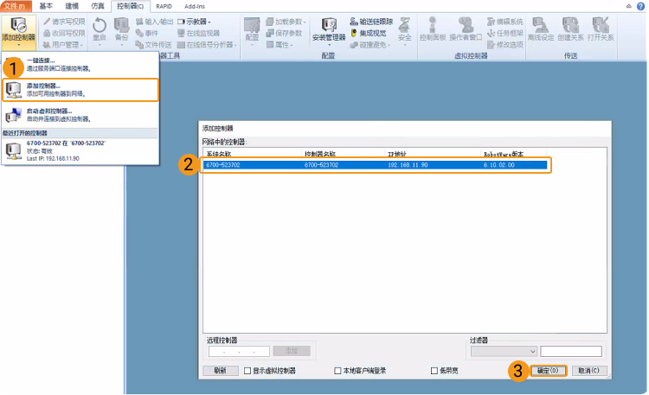Click the 重启 (Restart) icon
649x395 pixels.
100,29
